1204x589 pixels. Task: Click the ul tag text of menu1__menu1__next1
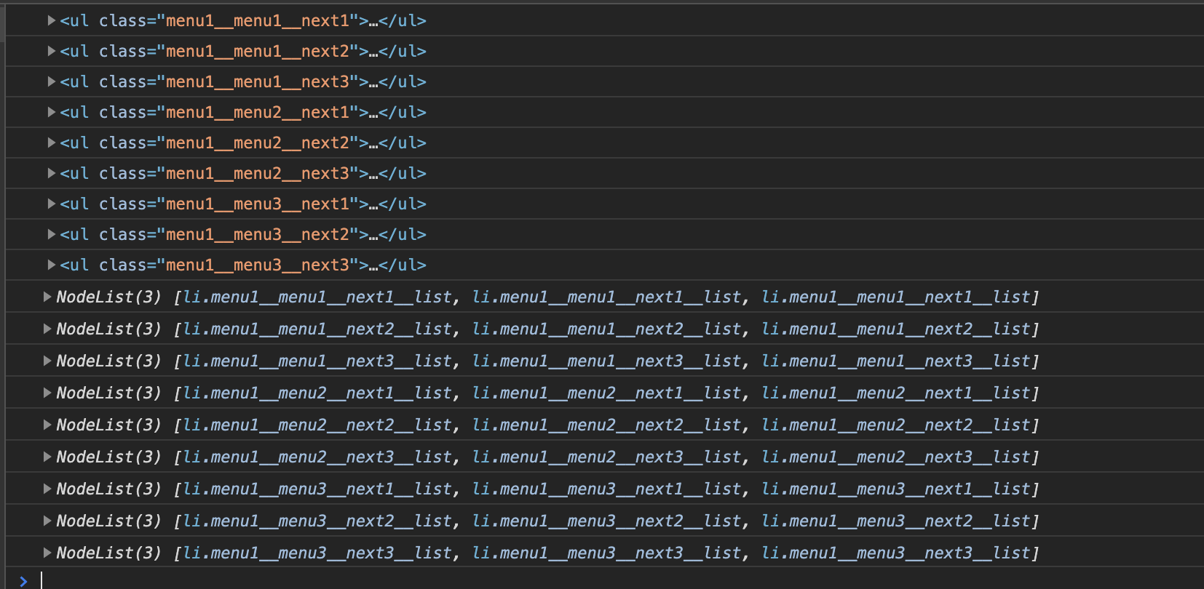[75, 20]
